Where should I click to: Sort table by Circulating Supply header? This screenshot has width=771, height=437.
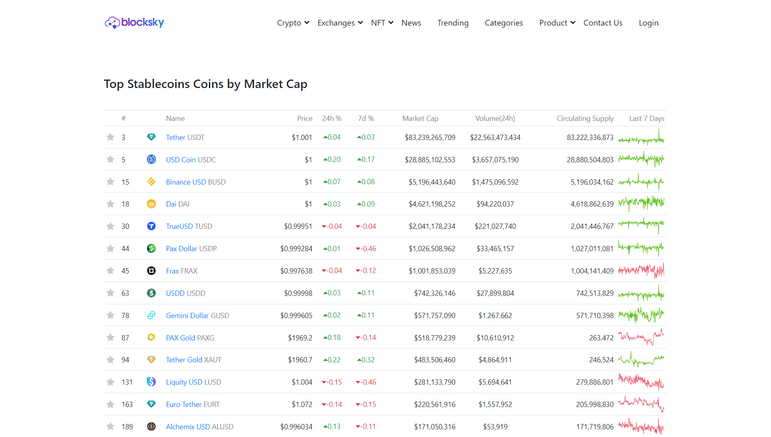[585, 118]
